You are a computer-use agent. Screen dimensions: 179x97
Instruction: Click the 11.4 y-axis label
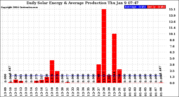[x=172, y=28]
